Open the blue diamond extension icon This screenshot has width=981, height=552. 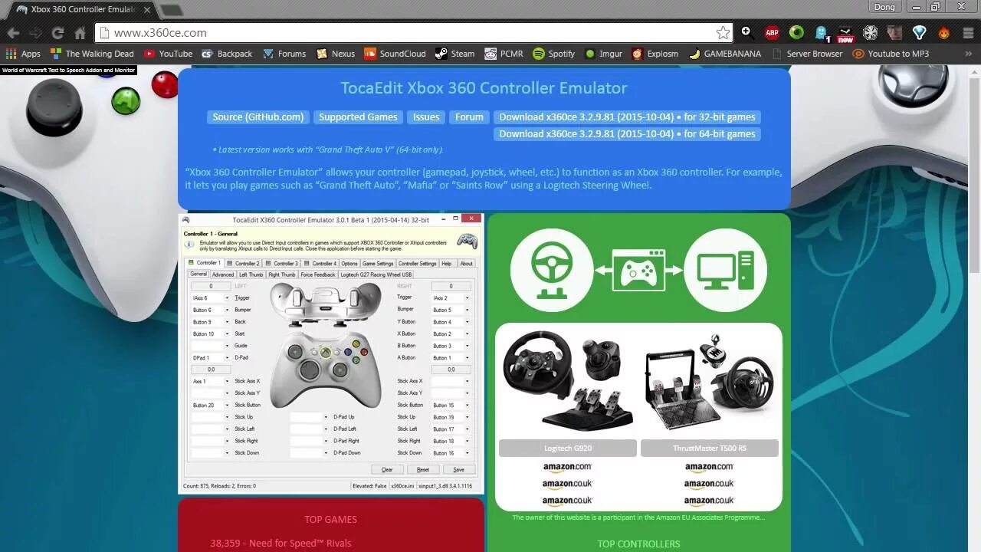pos(920,32)
